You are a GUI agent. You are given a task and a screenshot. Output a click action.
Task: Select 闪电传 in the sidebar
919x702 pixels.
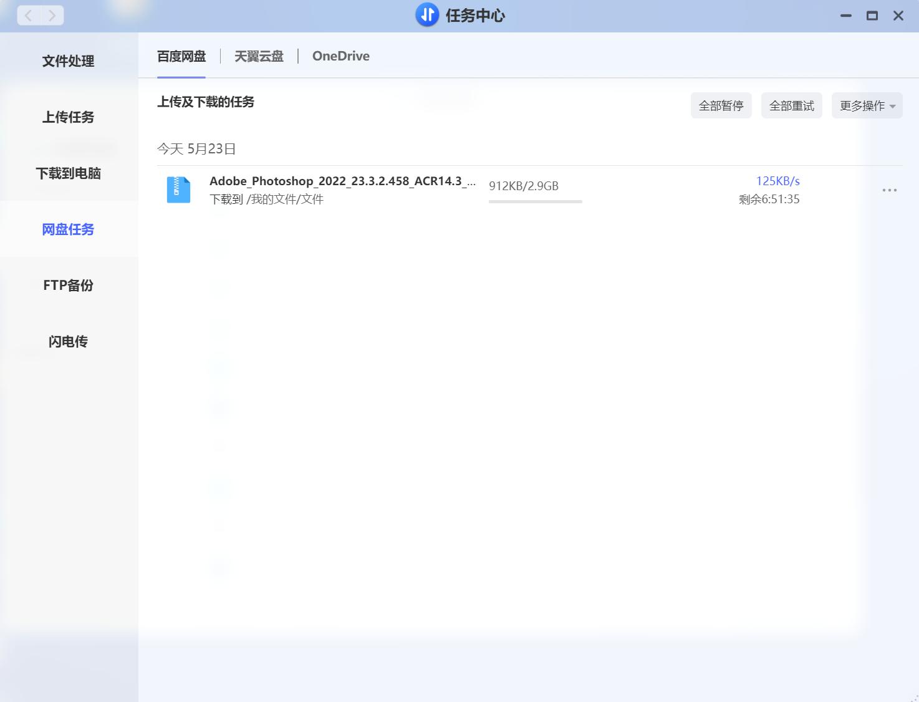67,342
